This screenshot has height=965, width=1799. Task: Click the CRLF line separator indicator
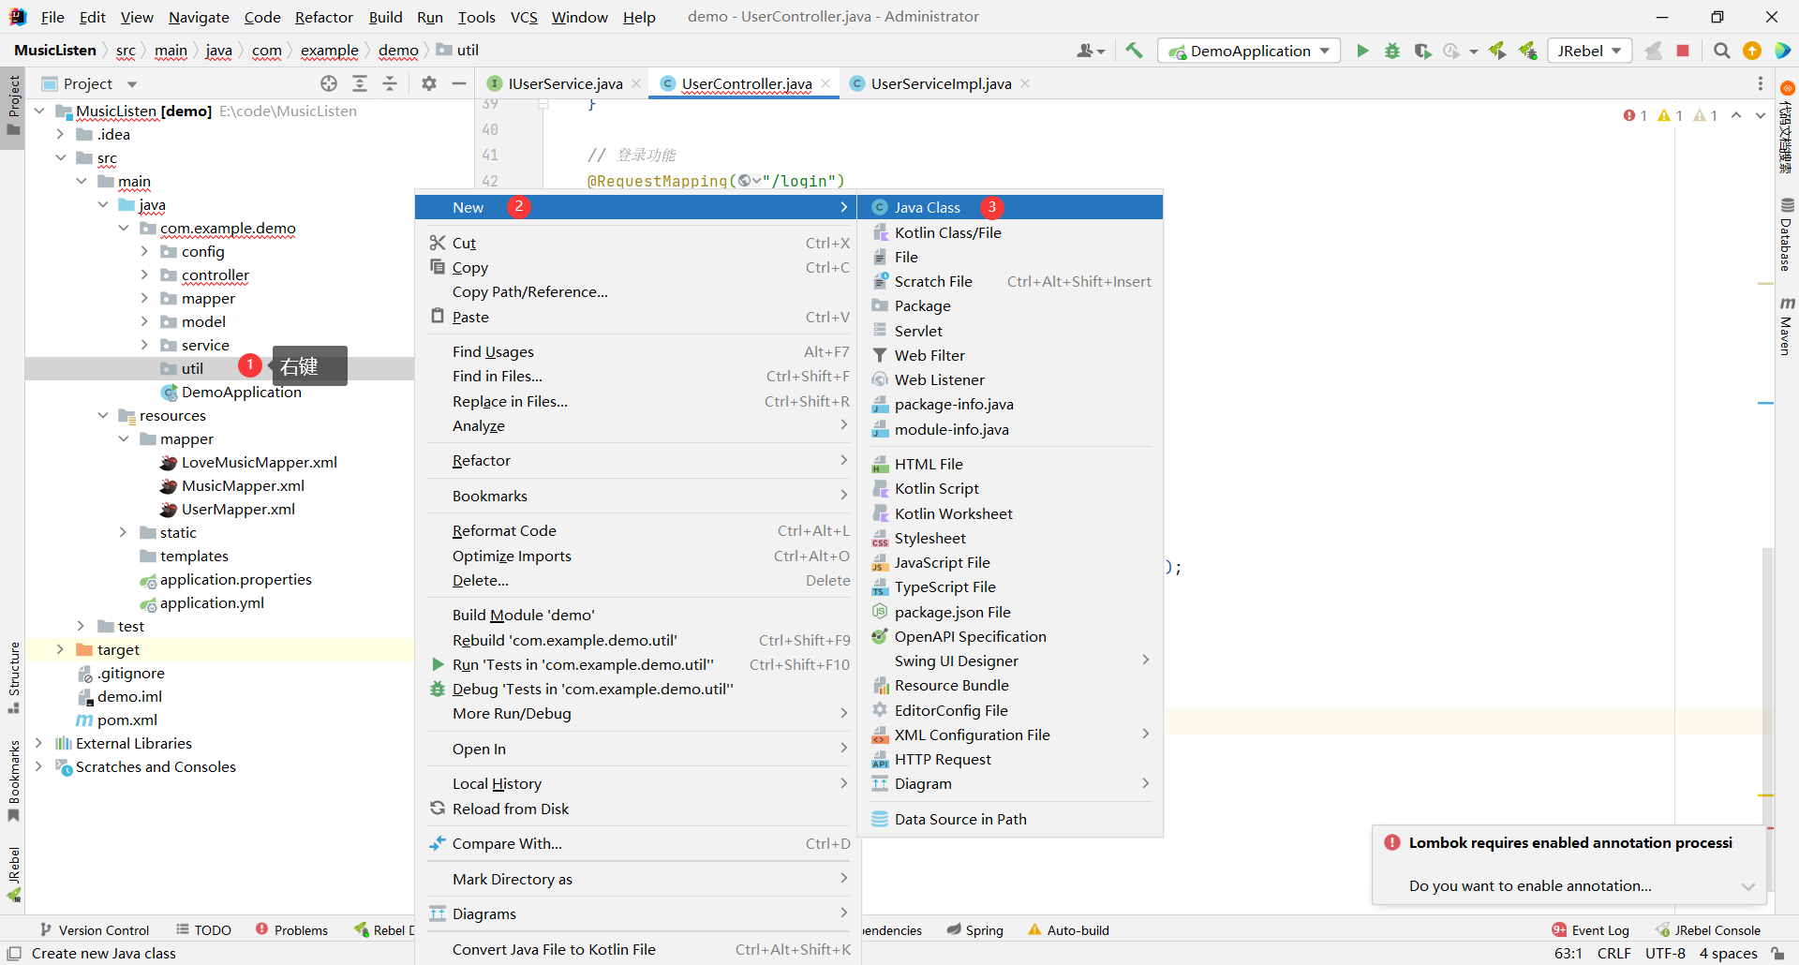tap(1613, 953)
